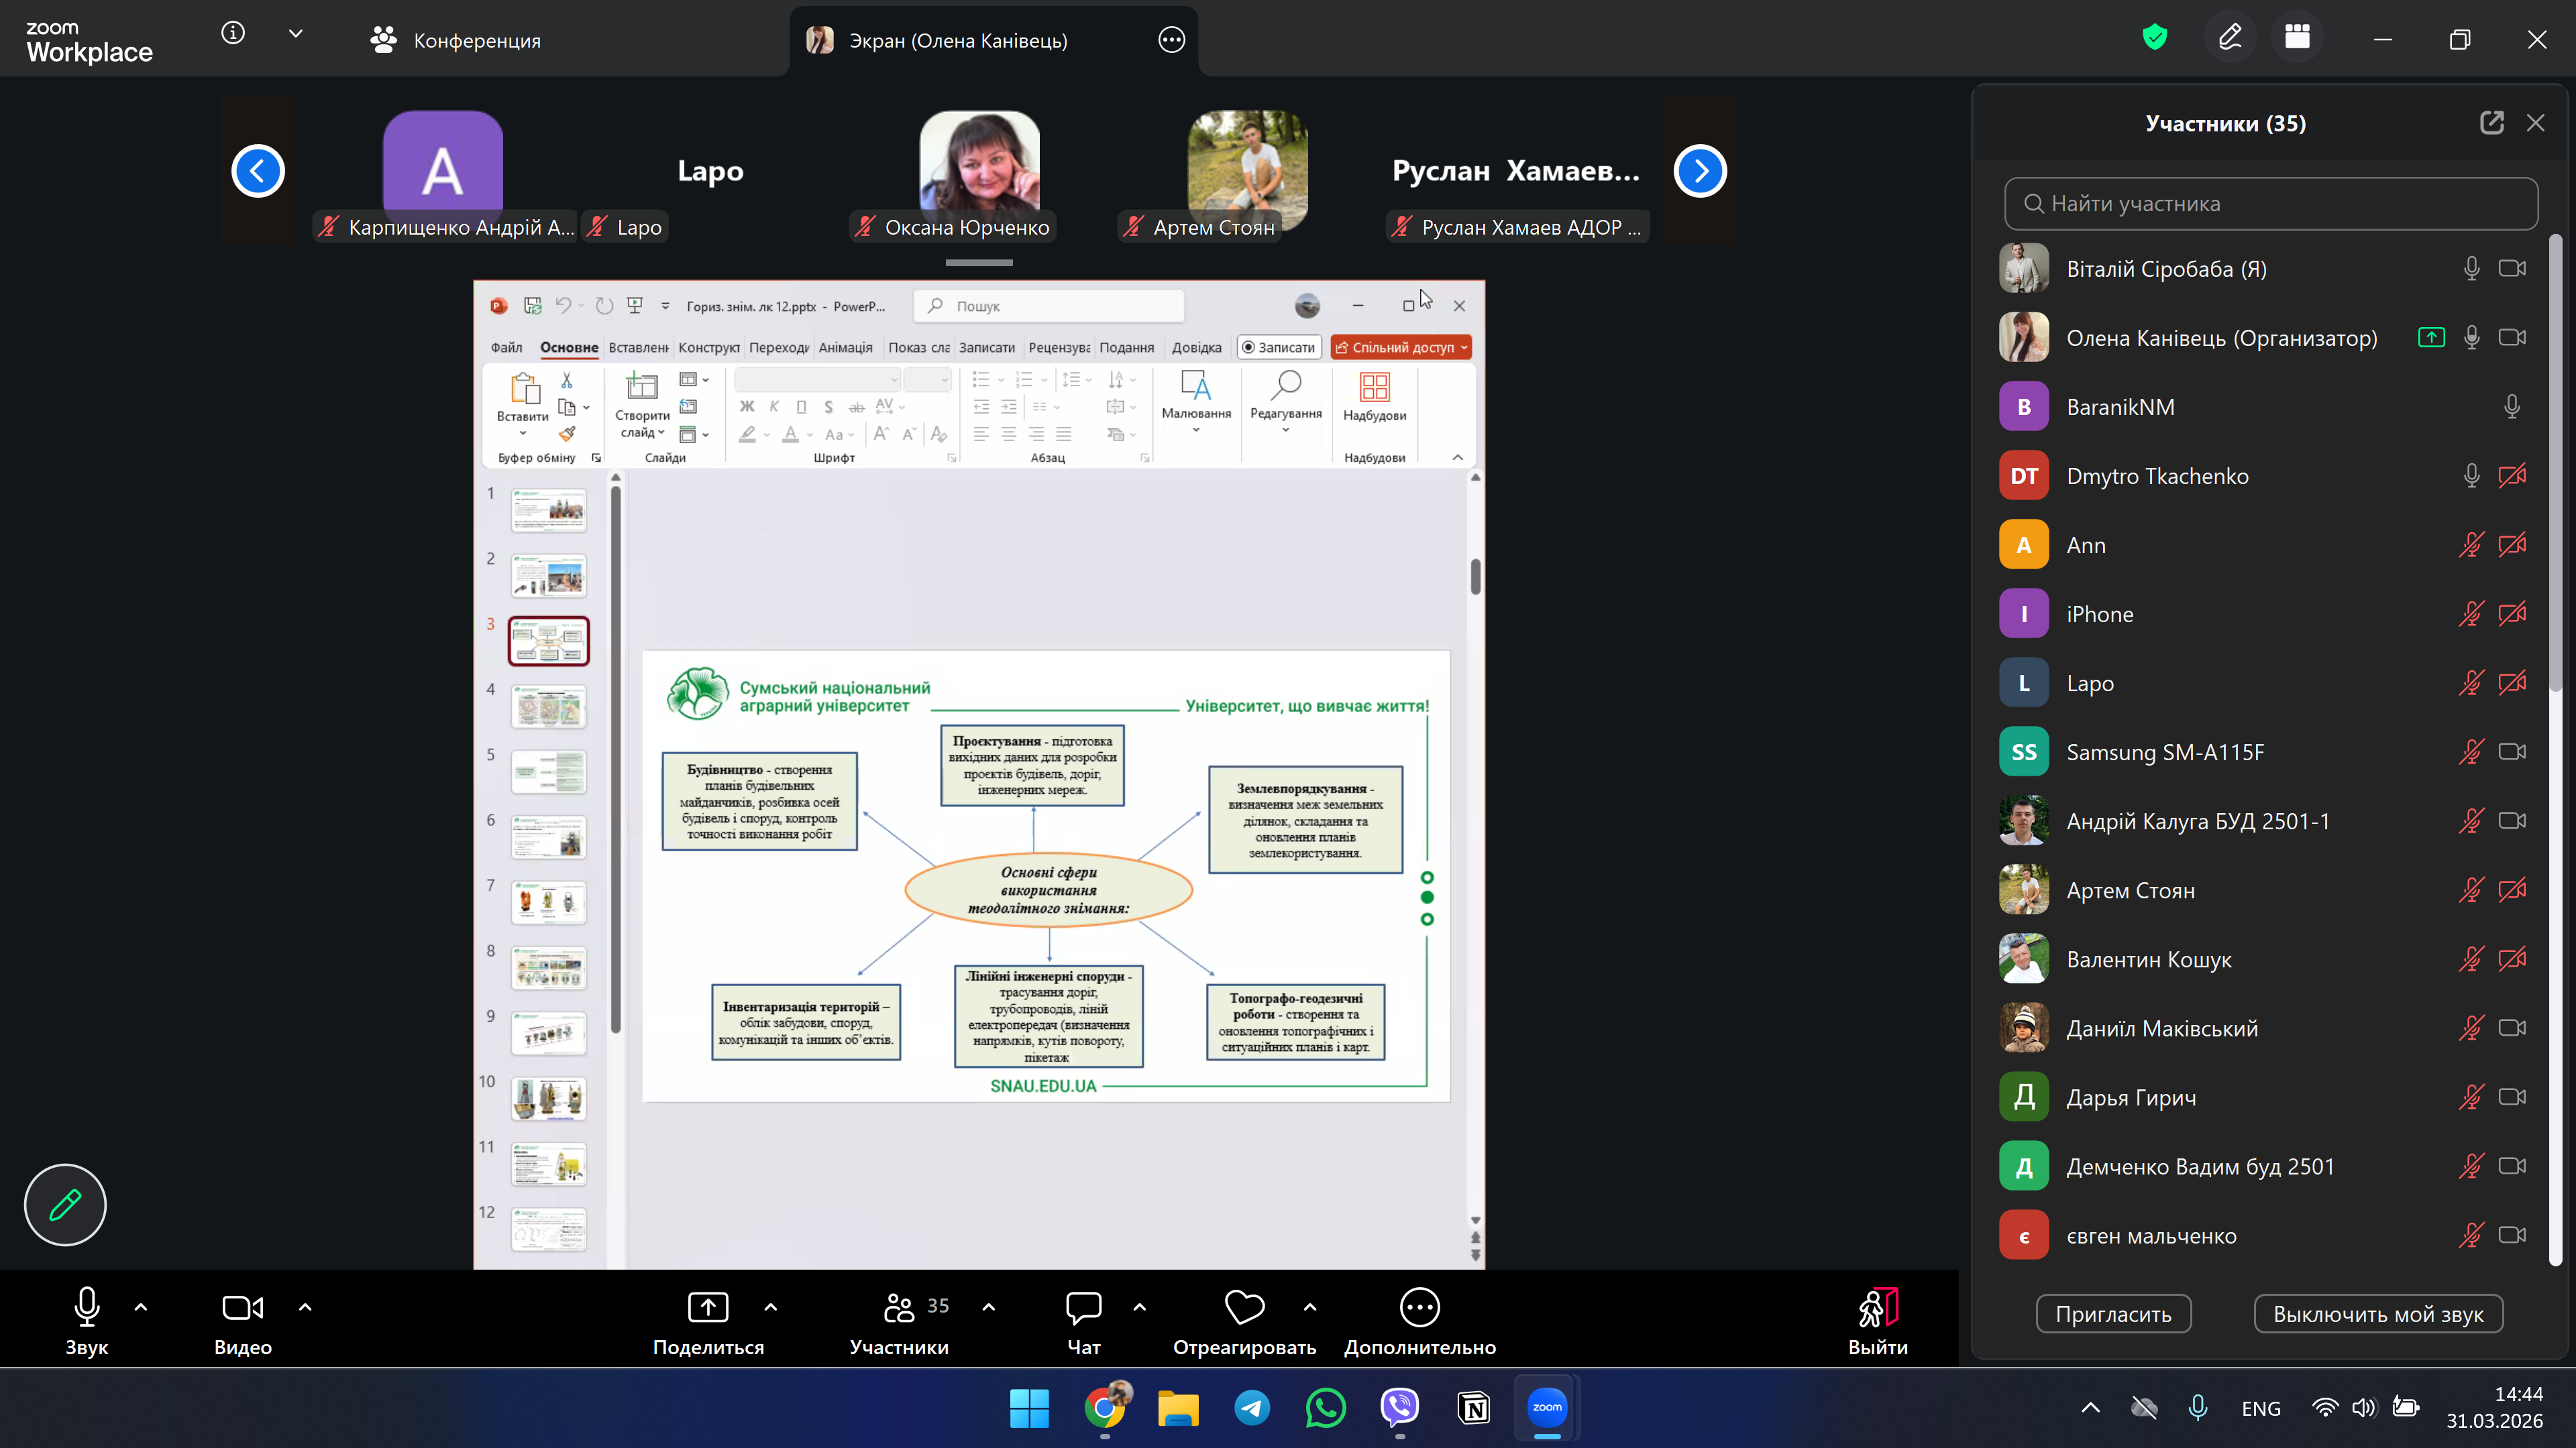Click the green security shield icon
Image resolution: width=2576 pixels, height=1448 pixels.
point(2154,38)
